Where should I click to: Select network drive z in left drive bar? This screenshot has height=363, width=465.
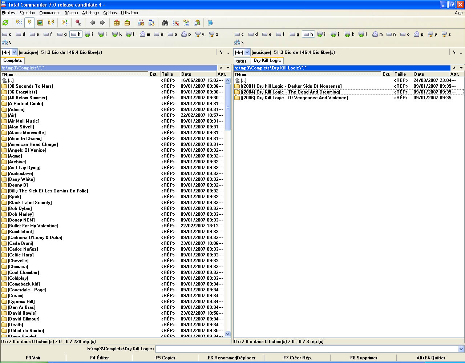(214, 34)
